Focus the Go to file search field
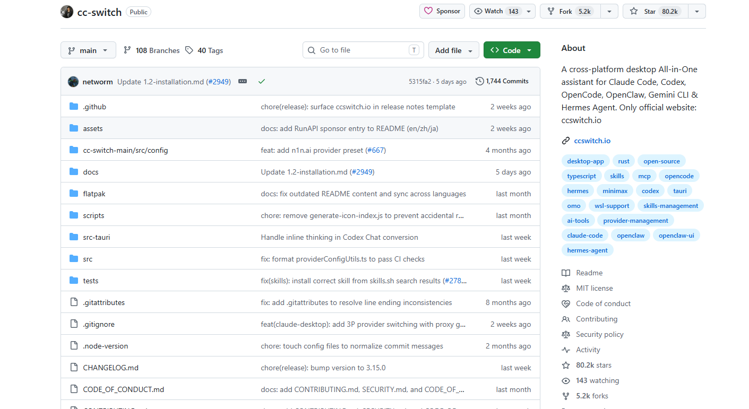Screen dimensions: 749x409 click(x=363, y=50)
